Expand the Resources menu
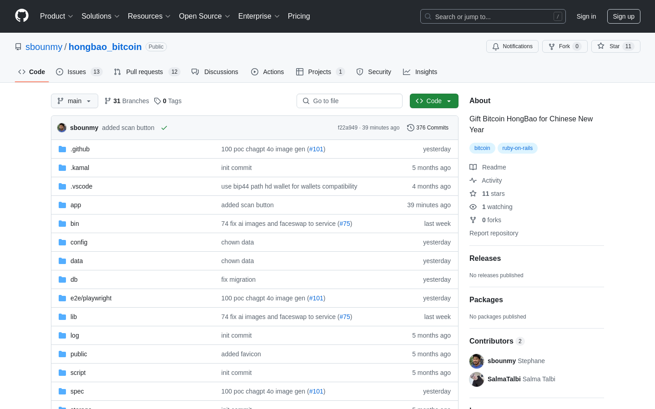 coord(149,16)
